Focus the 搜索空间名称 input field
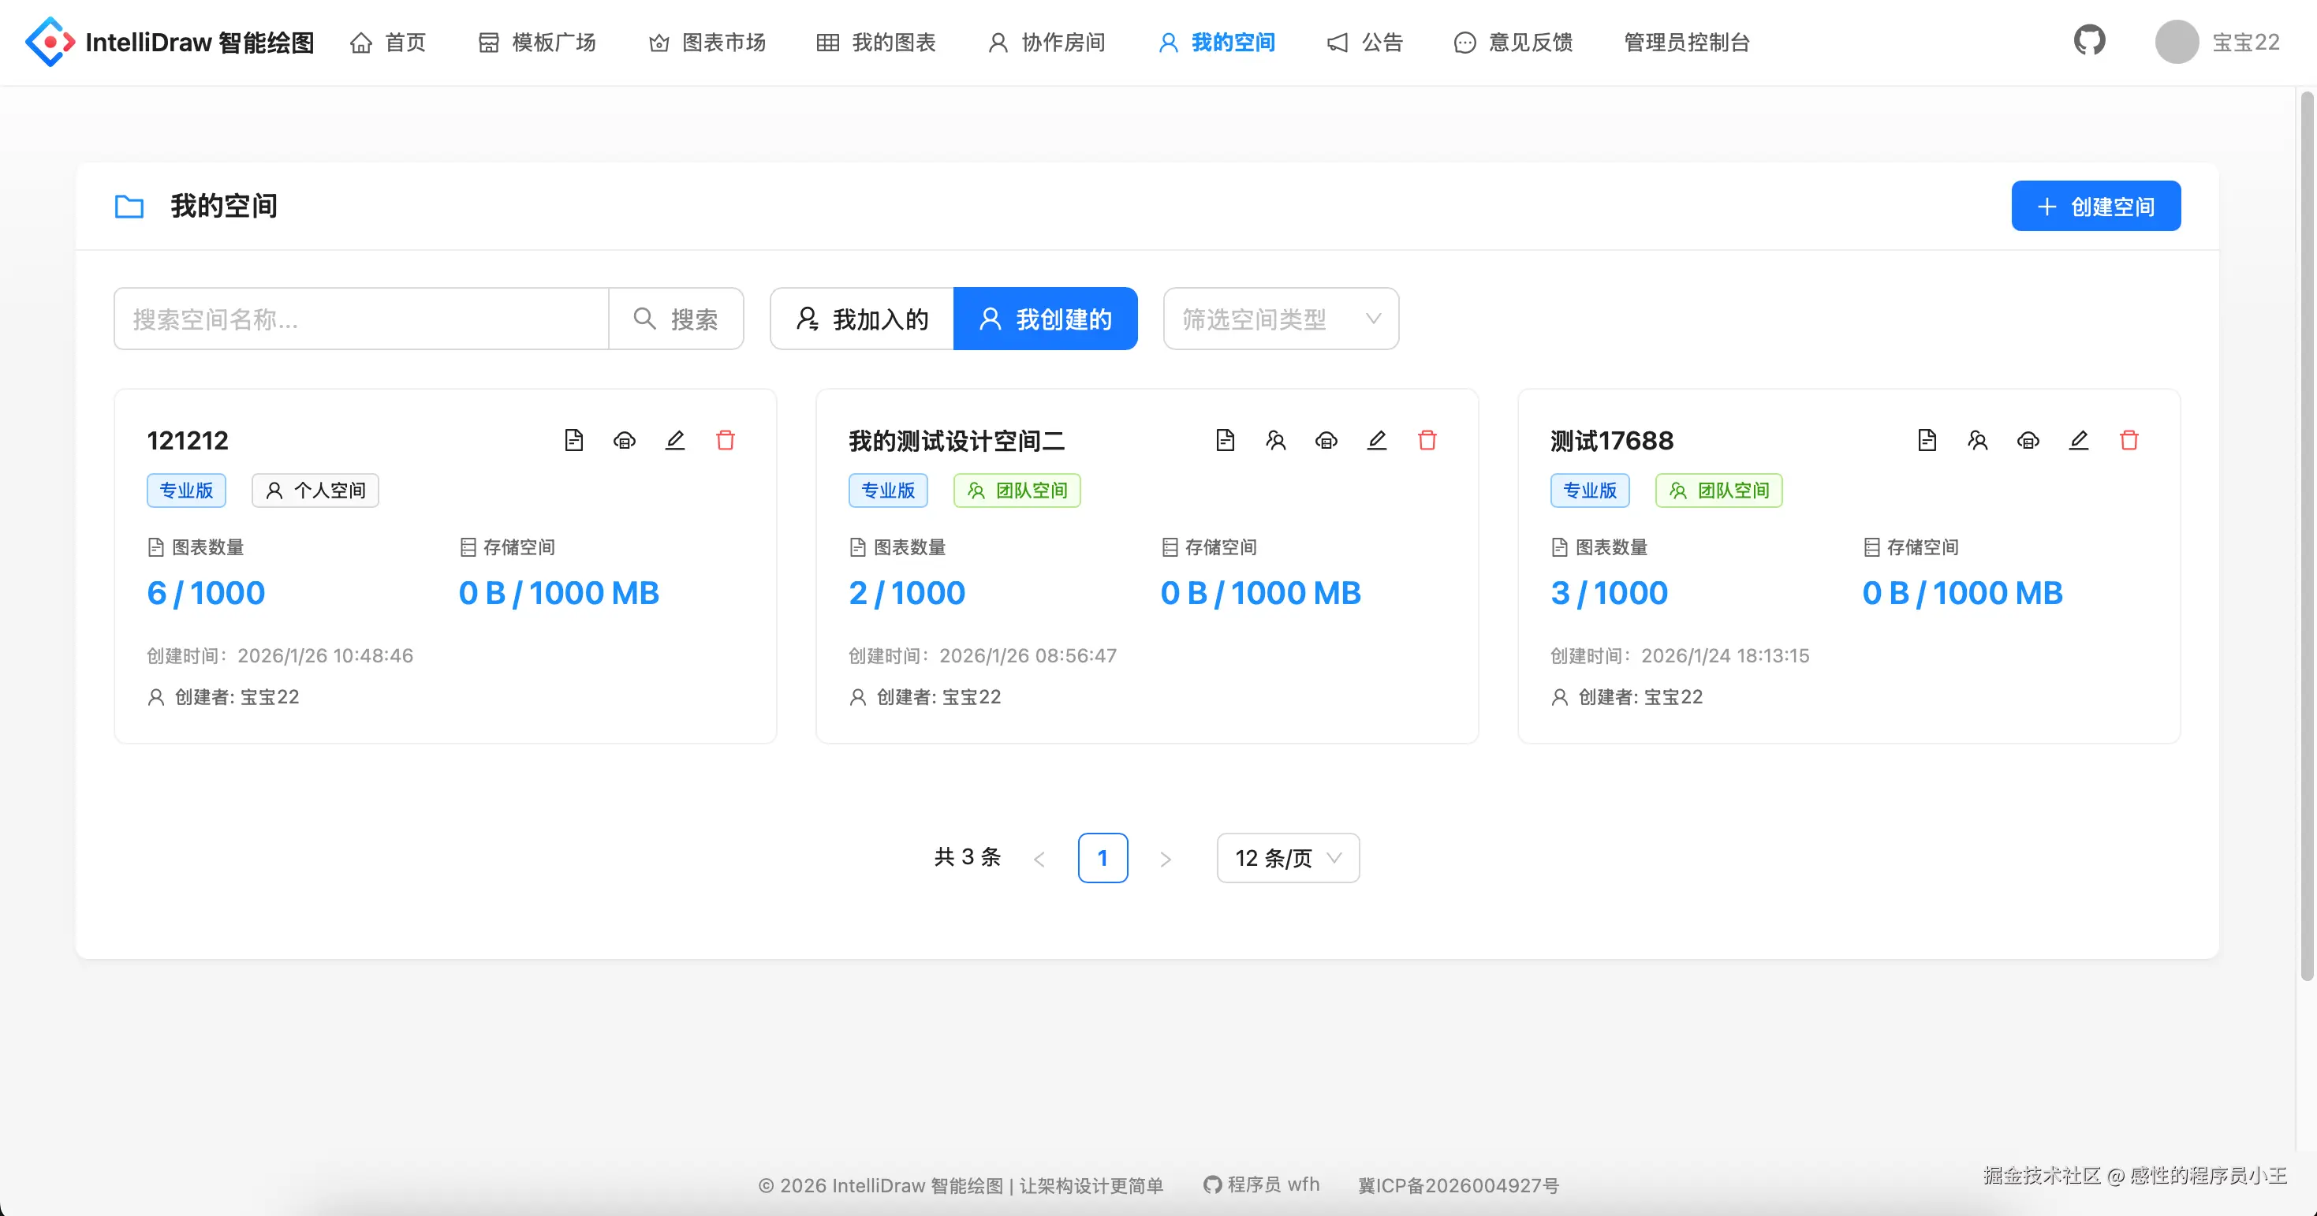Screen dimensions: 2317x1216 coord(360,319)
